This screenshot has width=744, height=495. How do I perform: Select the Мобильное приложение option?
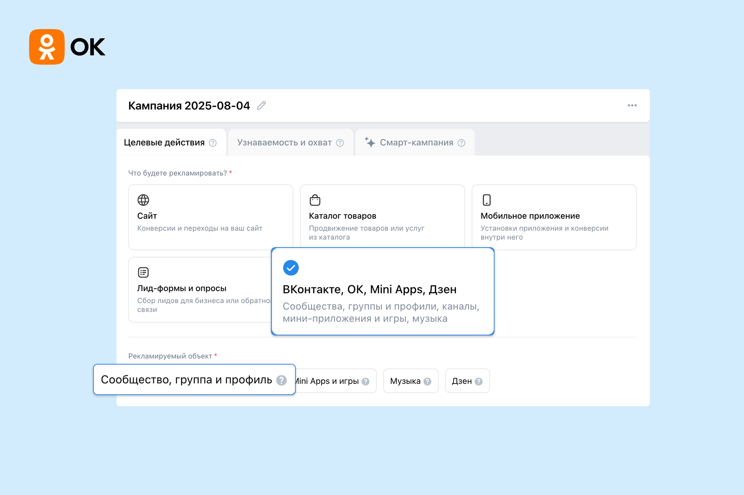click(554, 217)
